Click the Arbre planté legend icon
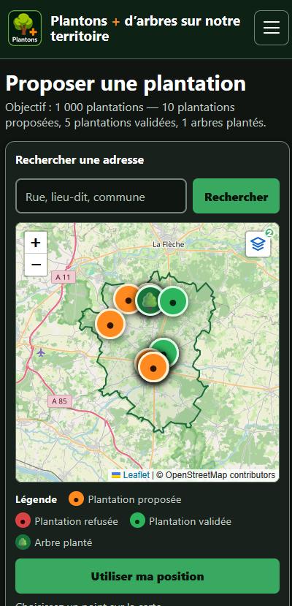Screen dimensions: 292x606 [x=23, y=542]
